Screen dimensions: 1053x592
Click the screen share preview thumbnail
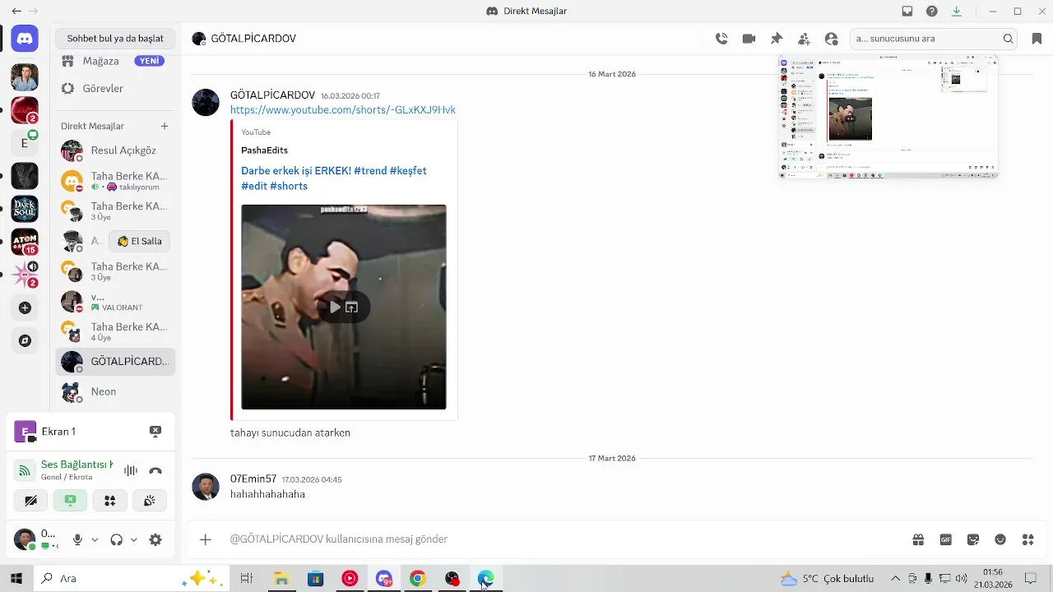[888, 117]
